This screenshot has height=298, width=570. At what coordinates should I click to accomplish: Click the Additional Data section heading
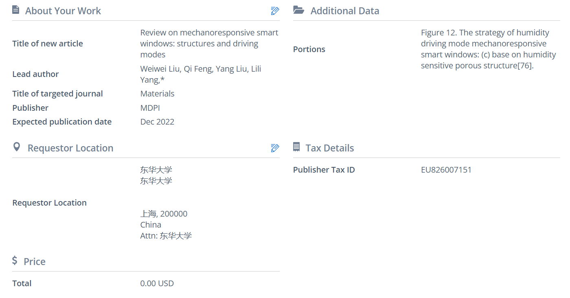pyautogui.click(x=344, y=11)
